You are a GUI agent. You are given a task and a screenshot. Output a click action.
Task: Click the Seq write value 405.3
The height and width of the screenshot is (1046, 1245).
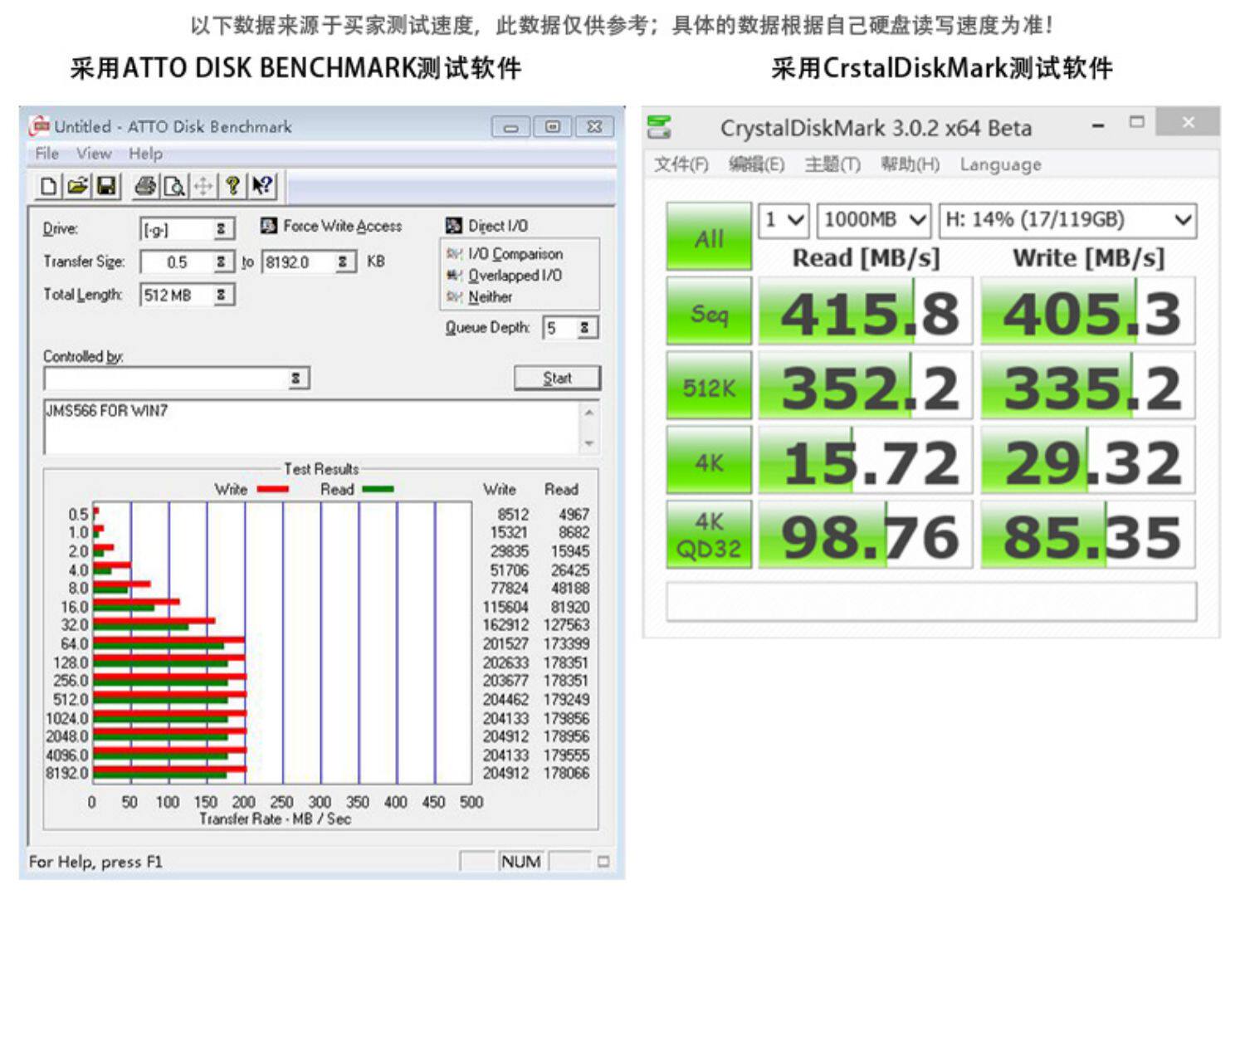click(x=1088, y=311)
